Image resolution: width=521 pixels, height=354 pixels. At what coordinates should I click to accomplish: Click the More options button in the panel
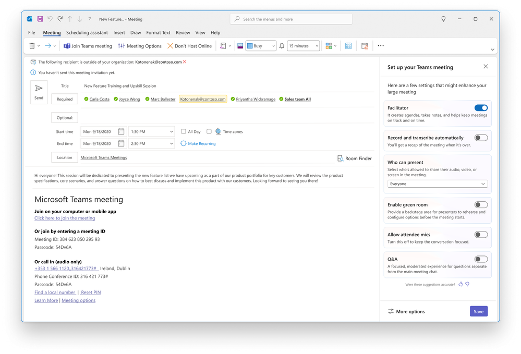click(x=406, y=311)
